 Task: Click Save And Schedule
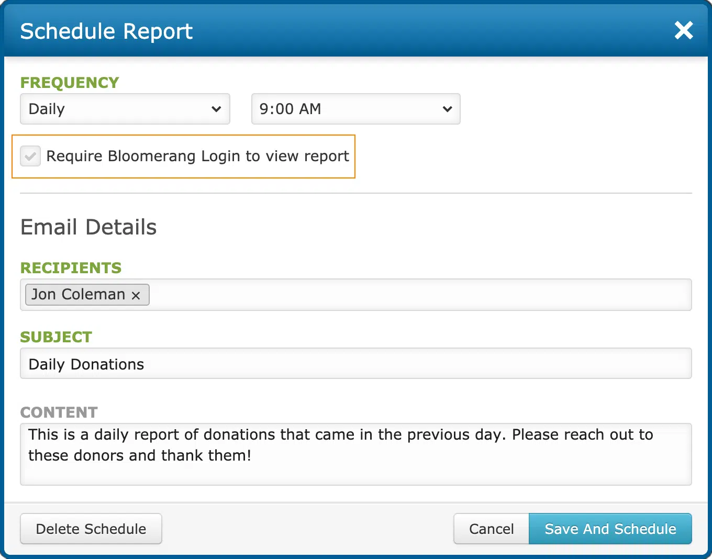[610, 529]
